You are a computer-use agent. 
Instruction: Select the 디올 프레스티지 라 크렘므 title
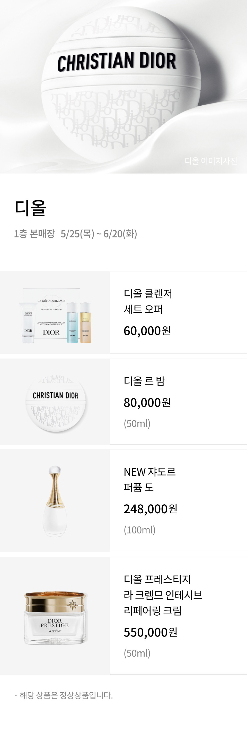click(163, 587)
